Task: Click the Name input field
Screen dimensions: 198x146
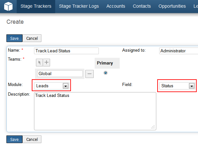Action: tap(66, 51)
